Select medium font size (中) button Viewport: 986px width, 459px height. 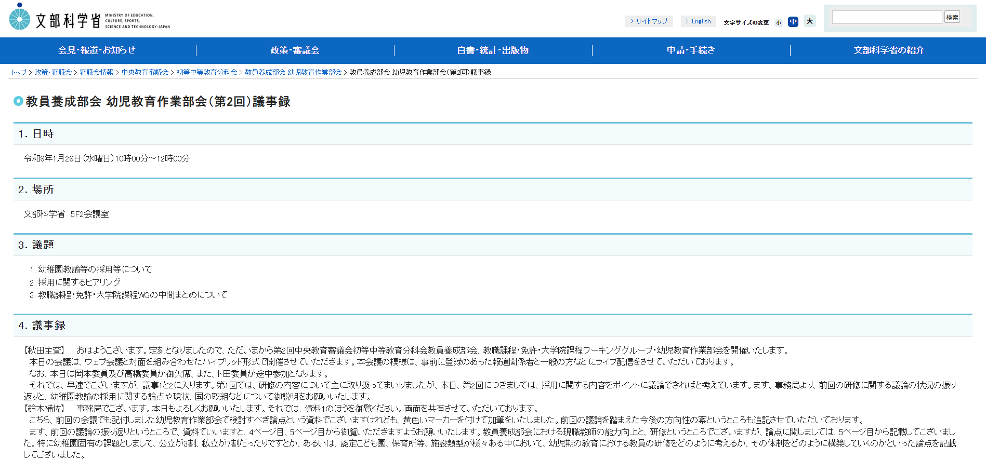point(793,22)
